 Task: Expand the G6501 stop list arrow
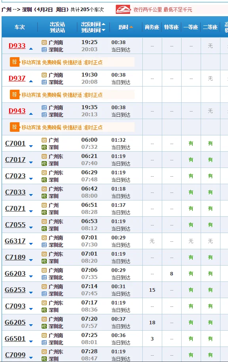coord(31,341)
